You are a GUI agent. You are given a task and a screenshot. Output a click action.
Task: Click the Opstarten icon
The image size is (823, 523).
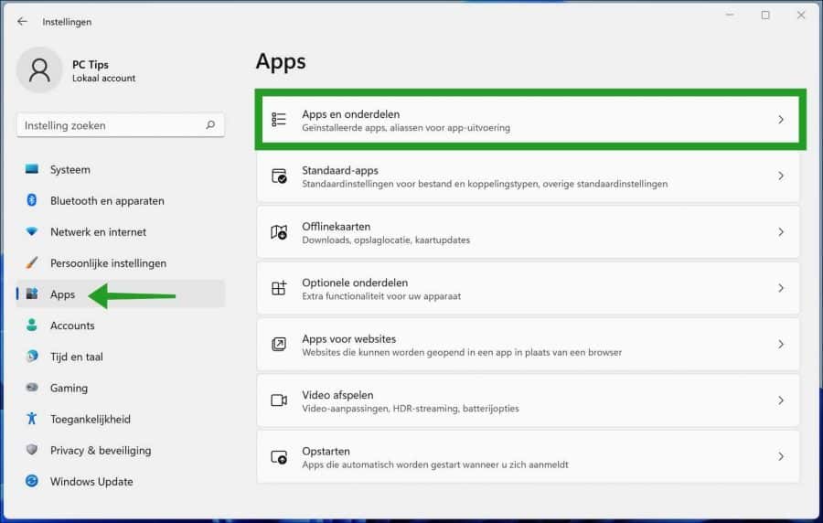(279, 457)
